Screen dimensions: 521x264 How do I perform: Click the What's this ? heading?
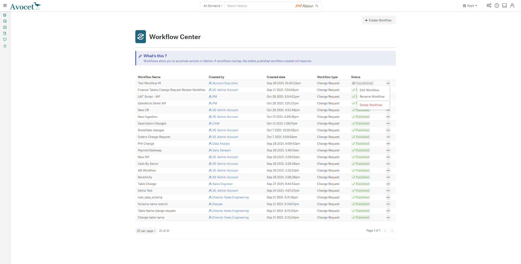155,56
